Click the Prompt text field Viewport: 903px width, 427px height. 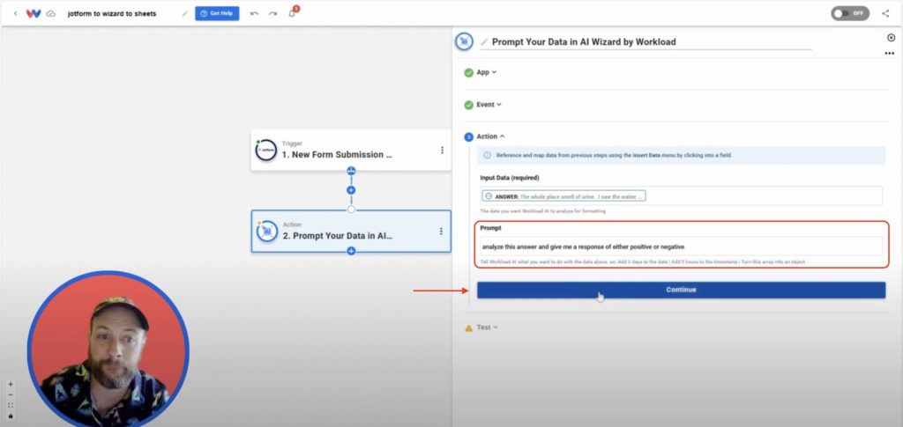pyautogui.click(x=682, y=247)
